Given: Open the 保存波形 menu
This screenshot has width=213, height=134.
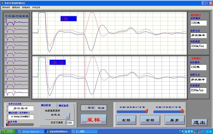Looking at the screenshot, I should click(x=6, y=7).
